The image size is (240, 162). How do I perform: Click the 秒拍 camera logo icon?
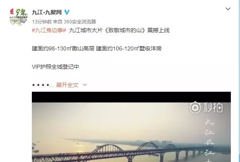point(195,108)
